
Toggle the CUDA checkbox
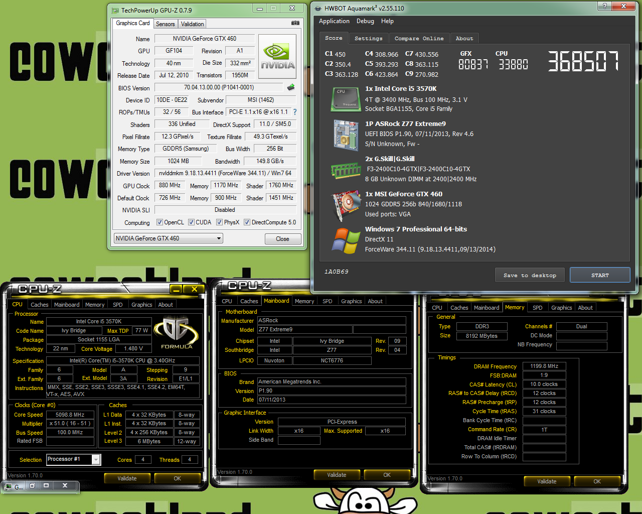point(191,222)
